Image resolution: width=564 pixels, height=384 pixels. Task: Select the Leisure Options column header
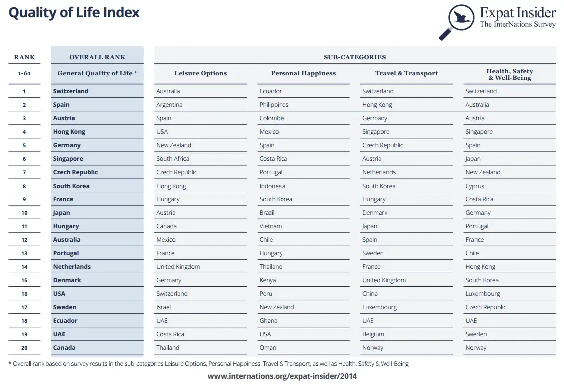(x=200, y=73)
